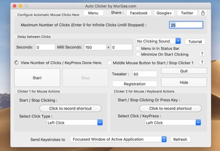Click 'Send Keystrokes to' label
The width and height of the screenshot is (220, 151).
(48, 139)
